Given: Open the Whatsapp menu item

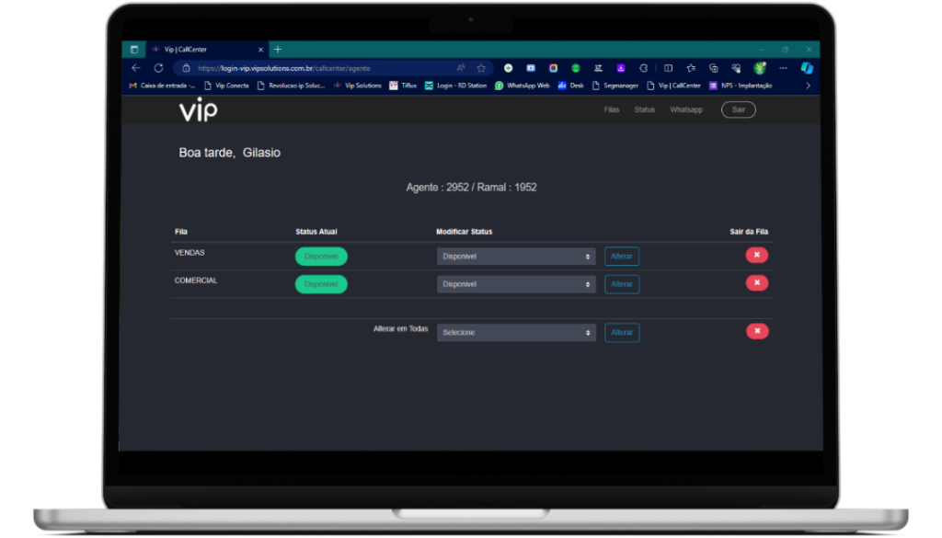Looking at the screenshot, I should coord(685,109).
